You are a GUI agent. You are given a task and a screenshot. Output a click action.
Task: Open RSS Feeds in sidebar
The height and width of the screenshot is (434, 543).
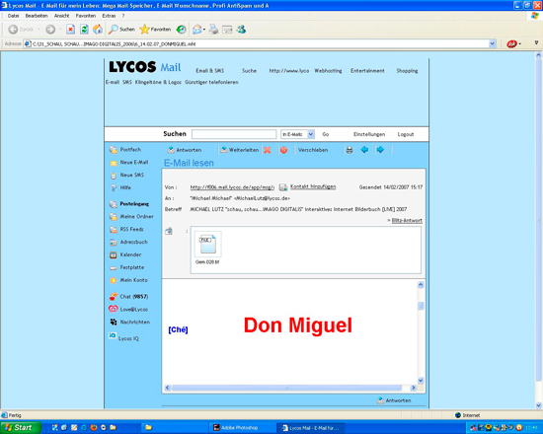(x=126, y=229)
